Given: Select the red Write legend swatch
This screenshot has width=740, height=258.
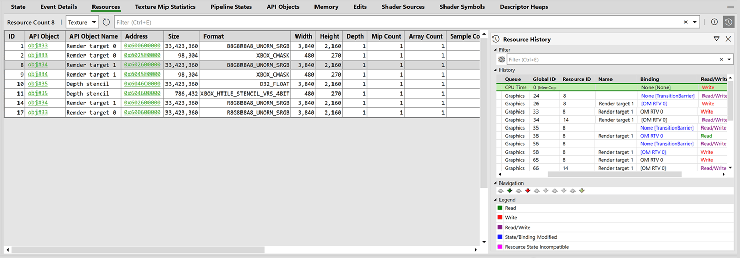Looking at the screenshot, I should [x=500, y=218].
